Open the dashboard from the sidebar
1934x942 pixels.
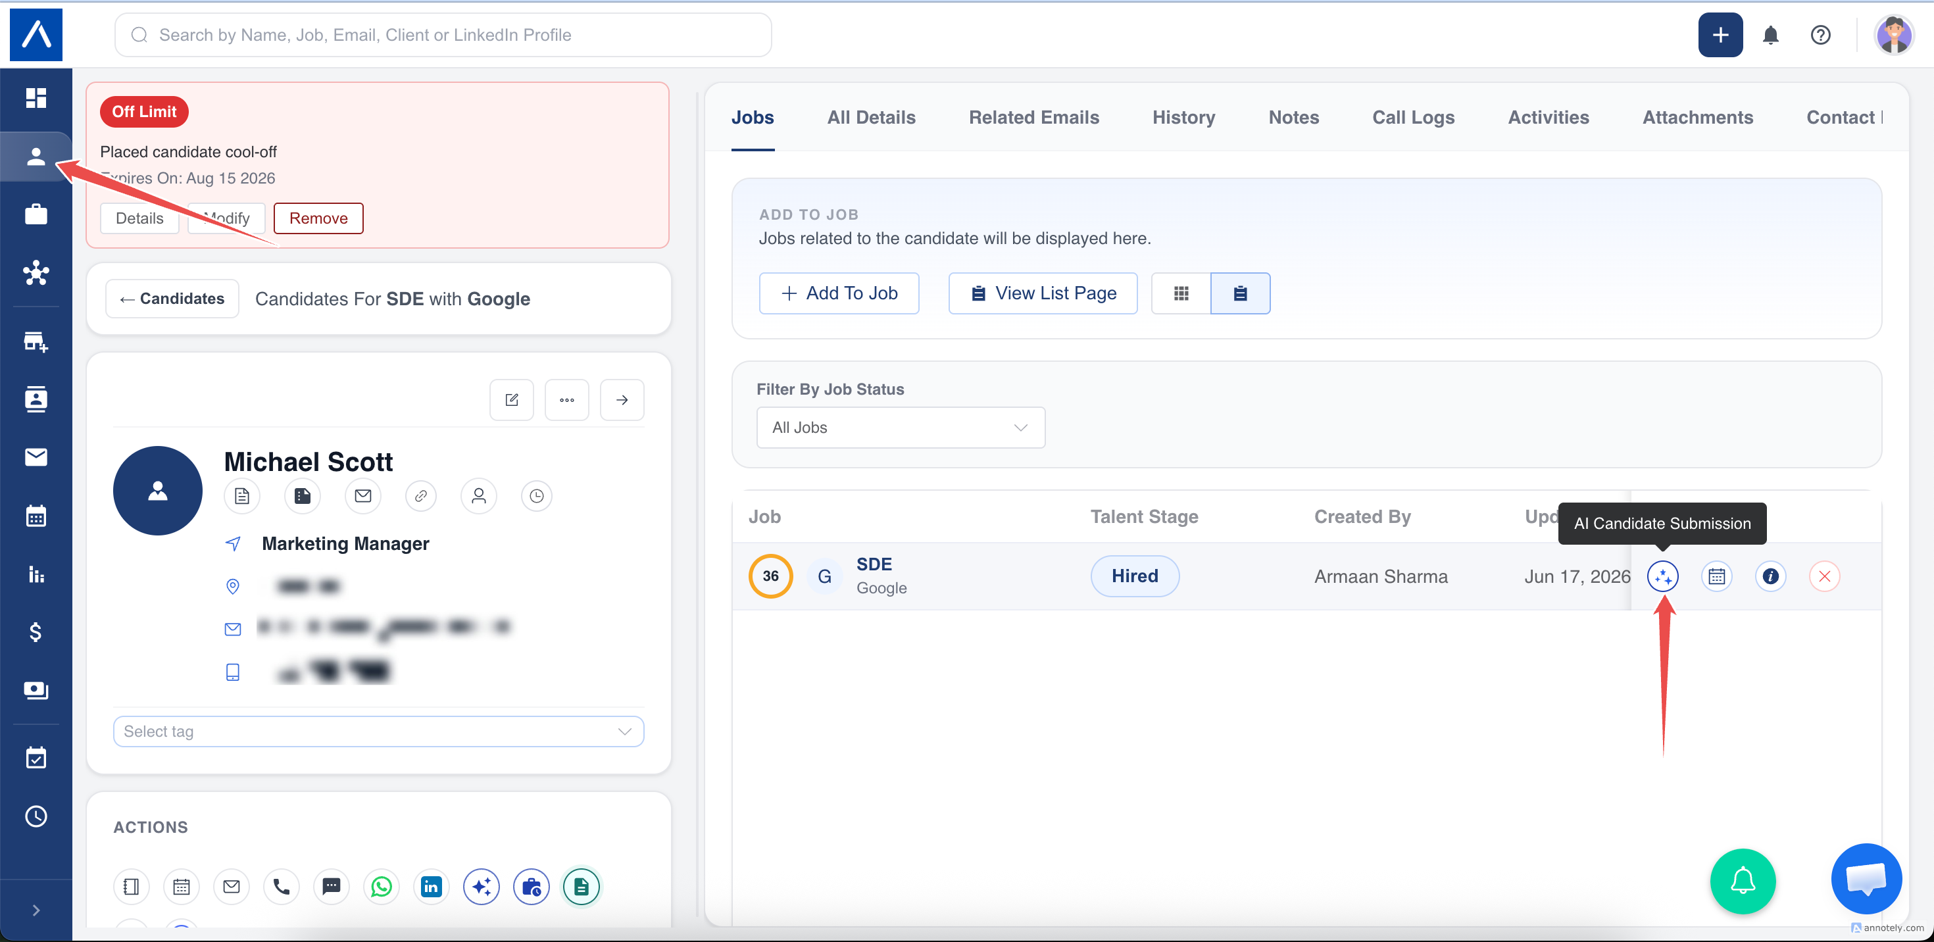click(x=36, y=97)
